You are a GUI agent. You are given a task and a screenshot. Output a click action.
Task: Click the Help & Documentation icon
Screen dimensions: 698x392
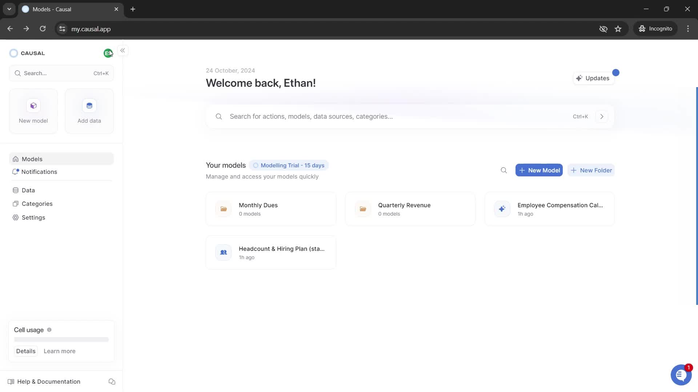(x=10, y=381)
